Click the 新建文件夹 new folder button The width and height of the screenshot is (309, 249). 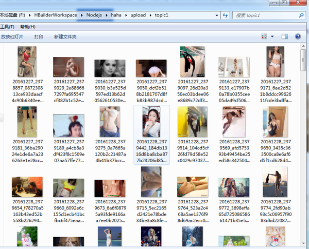tap(65, 36)
